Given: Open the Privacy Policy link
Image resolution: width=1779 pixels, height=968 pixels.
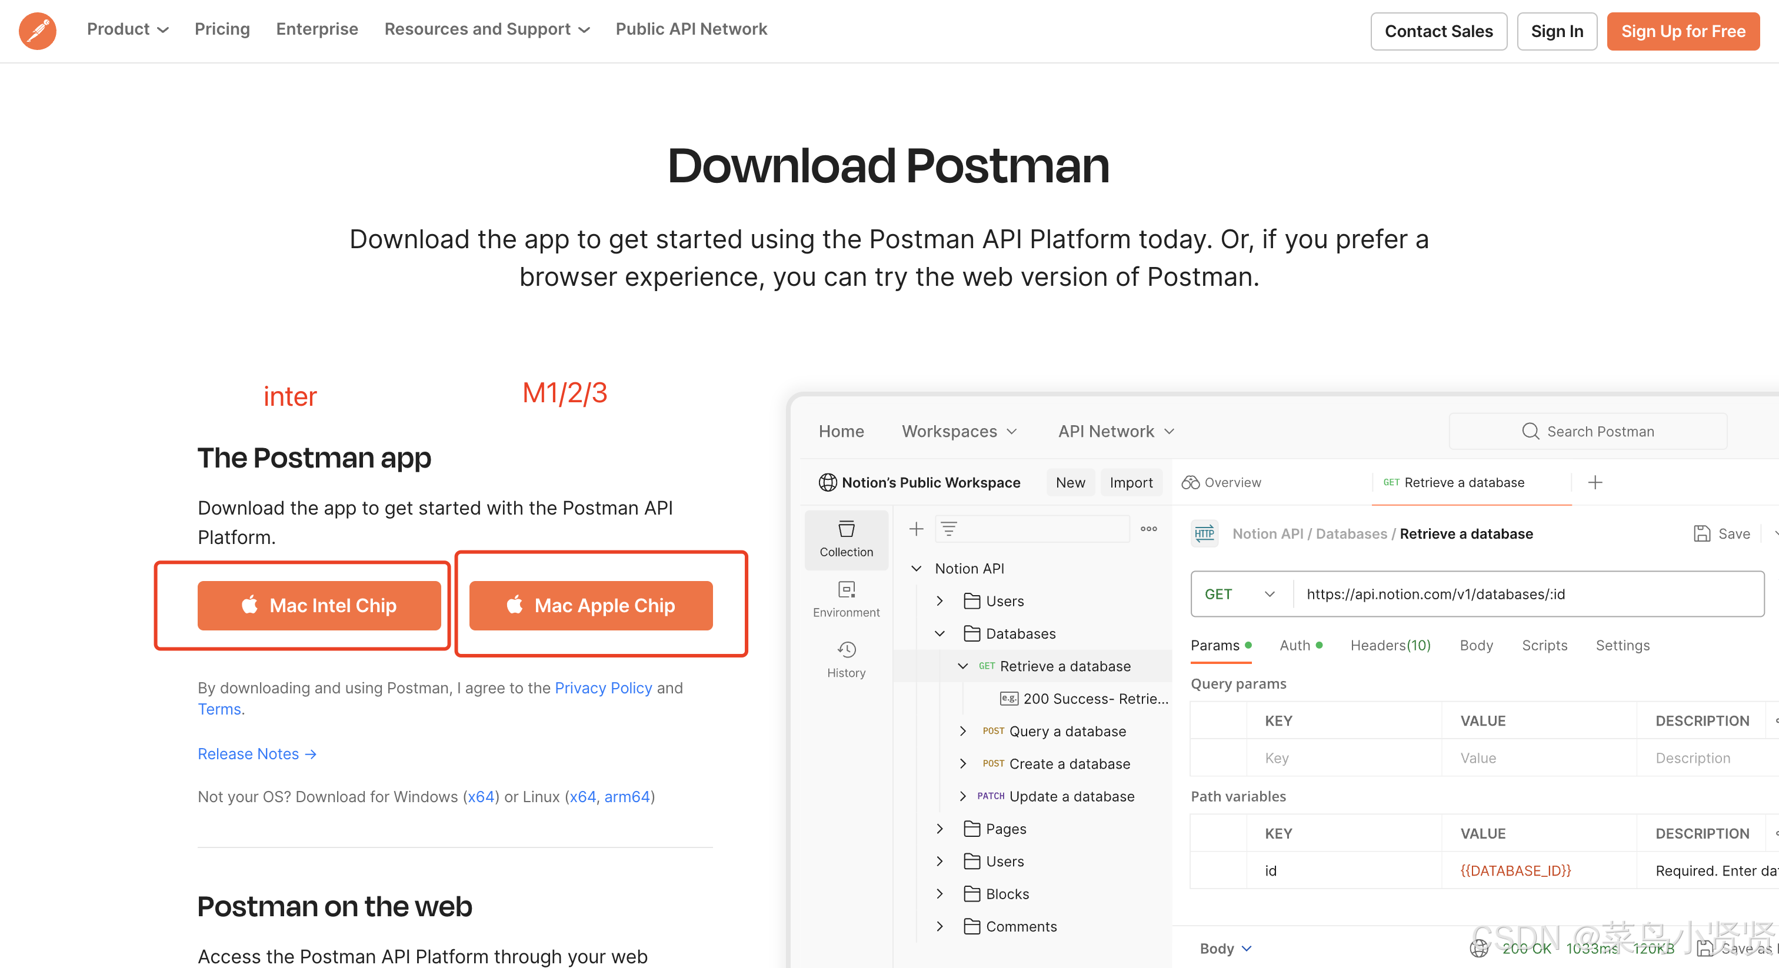Looking at the screenshot, I should point(603,687).
